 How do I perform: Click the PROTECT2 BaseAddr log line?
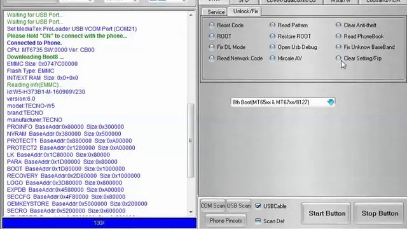pyautogui.click(x=71, y=148)
